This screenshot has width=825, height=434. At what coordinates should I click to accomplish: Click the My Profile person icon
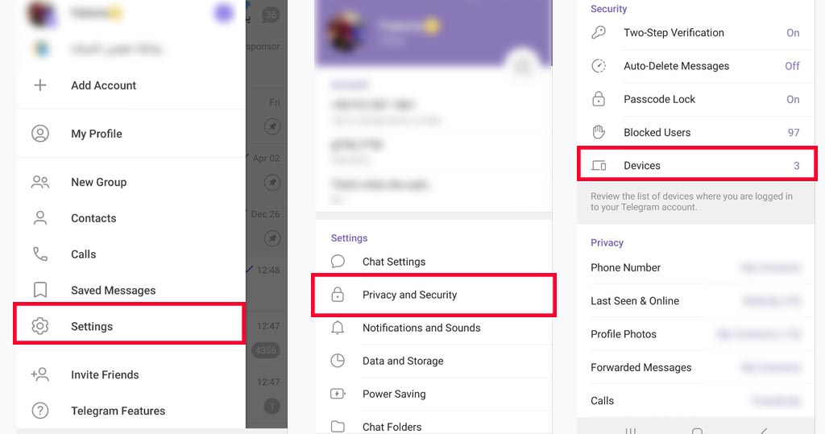coord(40,134)
